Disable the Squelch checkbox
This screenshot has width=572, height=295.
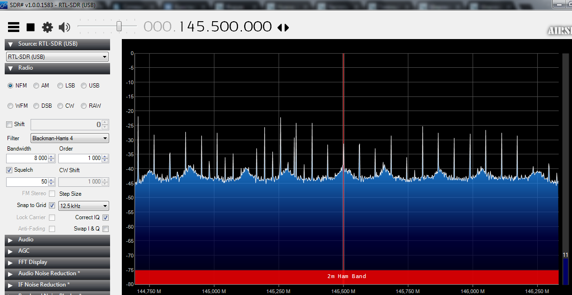[9, 170]
